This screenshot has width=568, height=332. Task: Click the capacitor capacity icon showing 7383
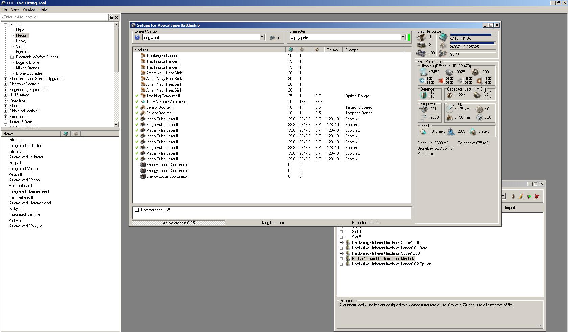[450, 95]
